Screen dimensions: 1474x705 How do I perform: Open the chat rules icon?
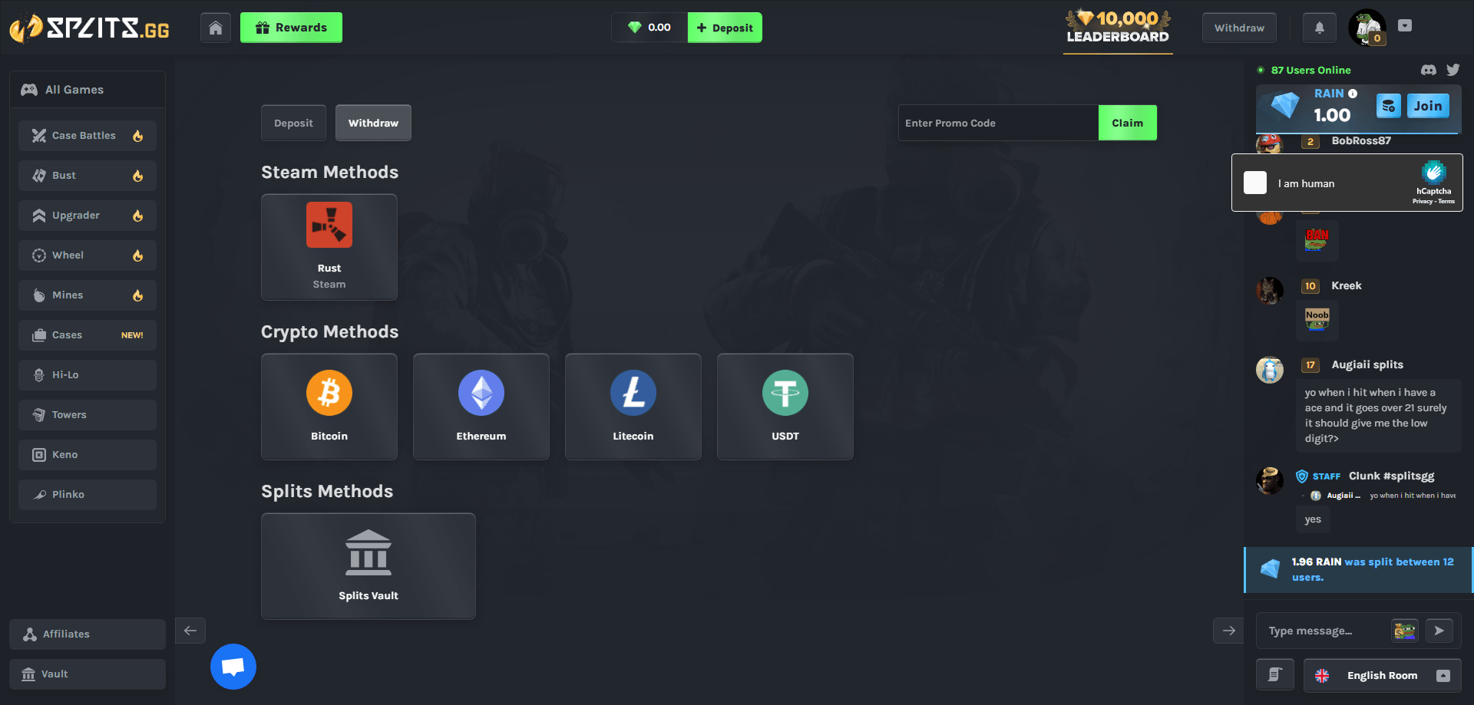tap(1275, 675)
